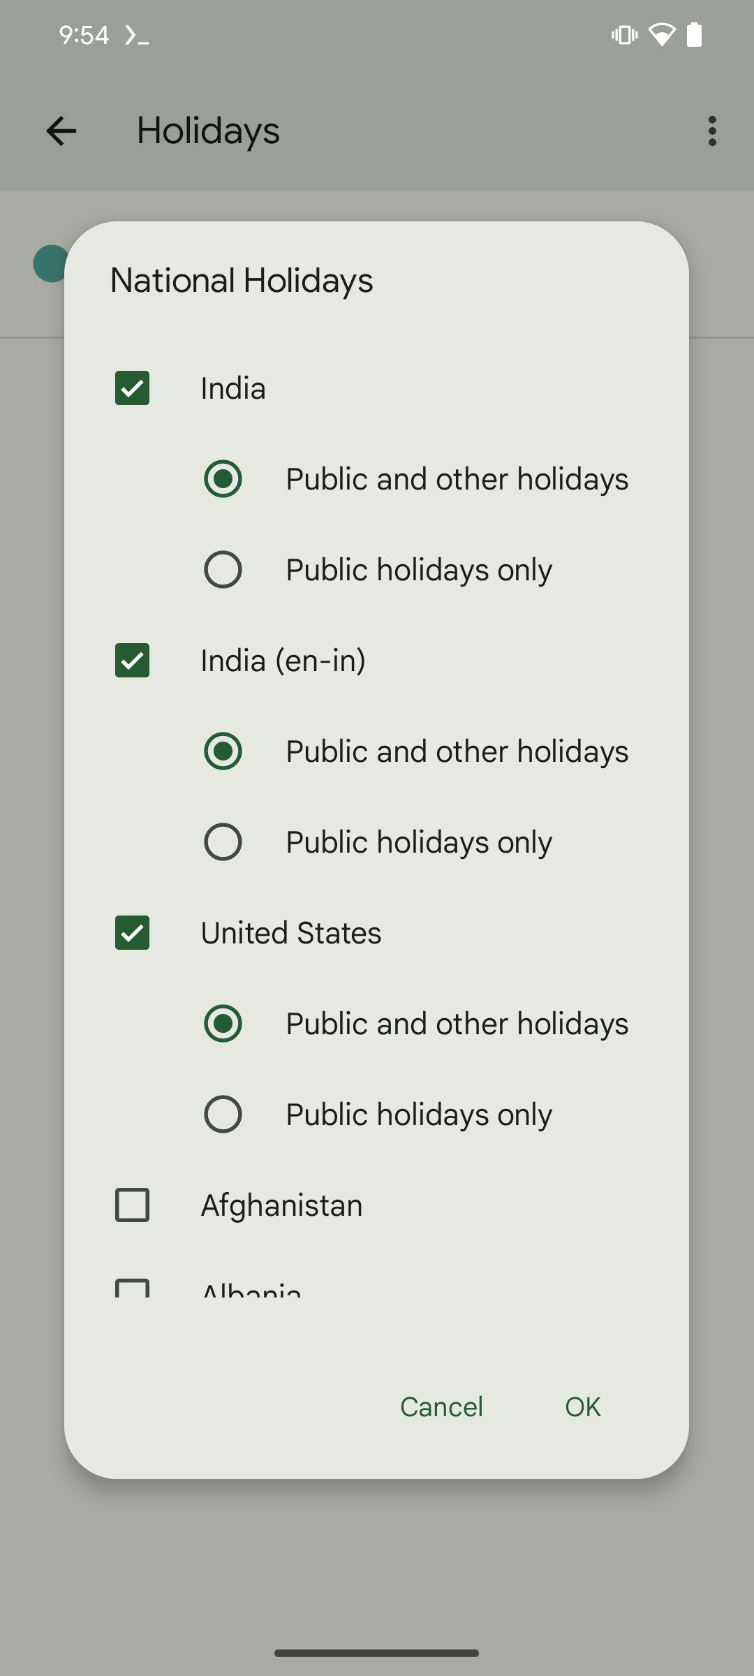Check the partially visible Albania checkbox
754x1676 pixels.
pyautogui.click(x=132, y=1288)
